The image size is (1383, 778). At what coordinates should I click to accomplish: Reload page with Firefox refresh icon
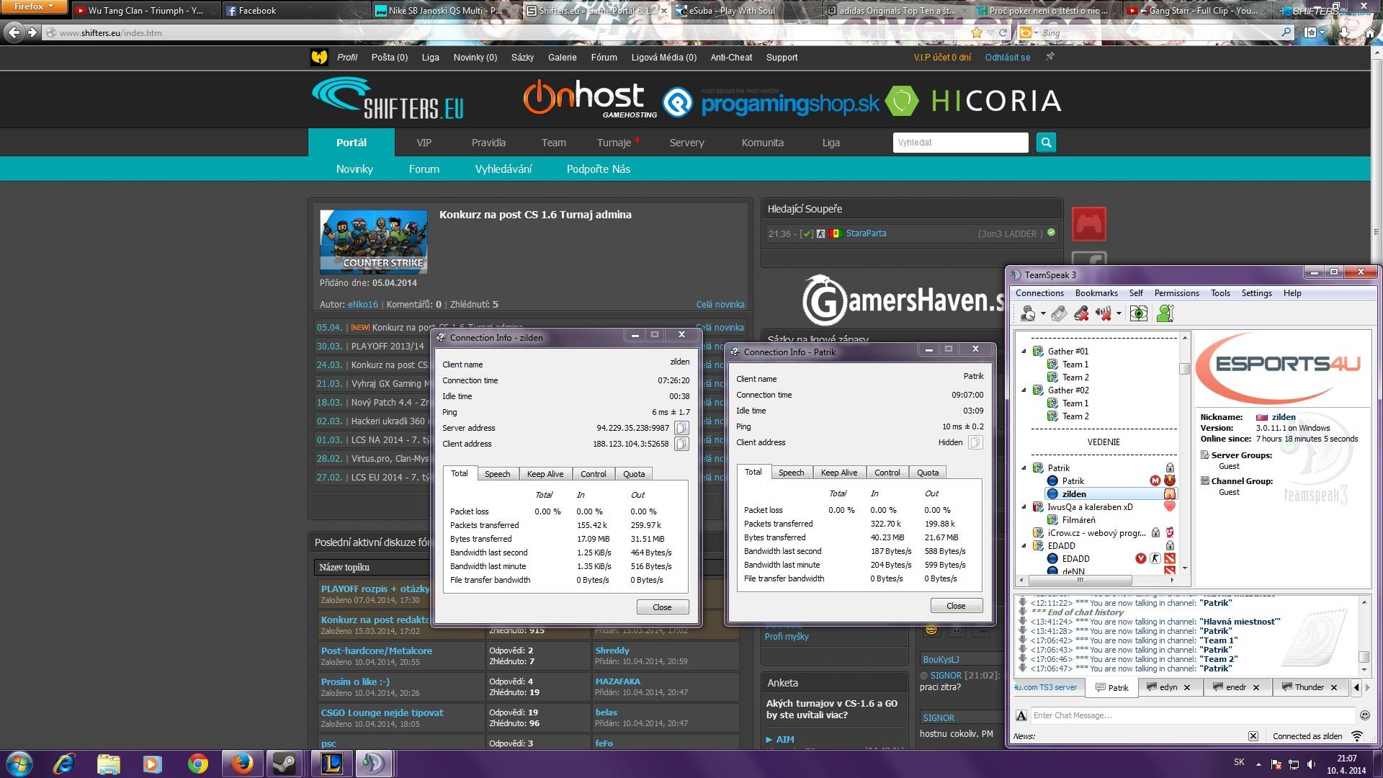pos(1003,32)
